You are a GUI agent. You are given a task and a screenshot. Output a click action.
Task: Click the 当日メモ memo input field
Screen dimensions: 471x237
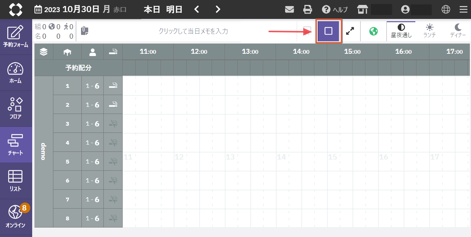[x=193, y=31]
